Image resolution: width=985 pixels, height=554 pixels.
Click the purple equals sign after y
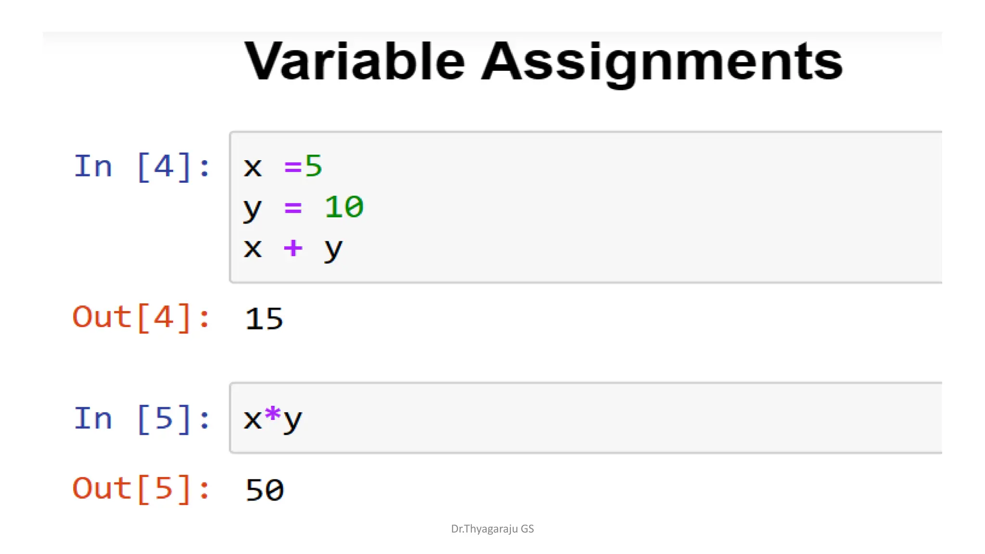293,208
